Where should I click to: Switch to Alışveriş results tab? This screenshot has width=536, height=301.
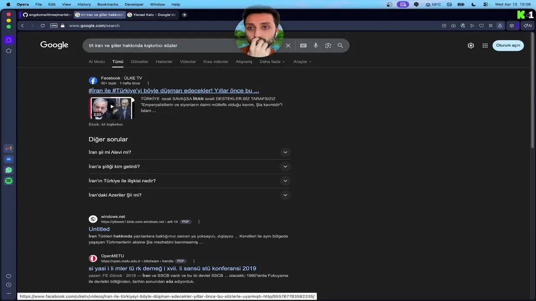(x=244, y=61)
